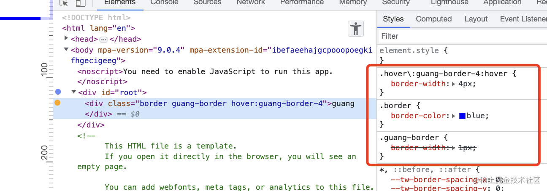Click the closing /div after $0 line
The width and height of the screenshot is (547, 191).
(98, 114)
